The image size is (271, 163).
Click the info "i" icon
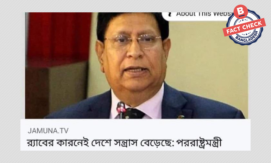tap(170, 14)
